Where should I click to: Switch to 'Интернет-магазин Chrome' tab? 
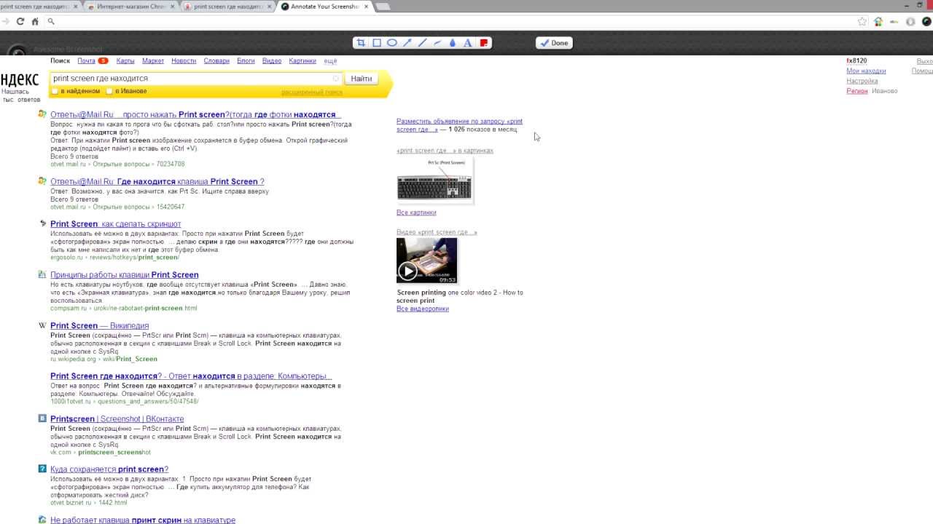click(x=130, y=7)
